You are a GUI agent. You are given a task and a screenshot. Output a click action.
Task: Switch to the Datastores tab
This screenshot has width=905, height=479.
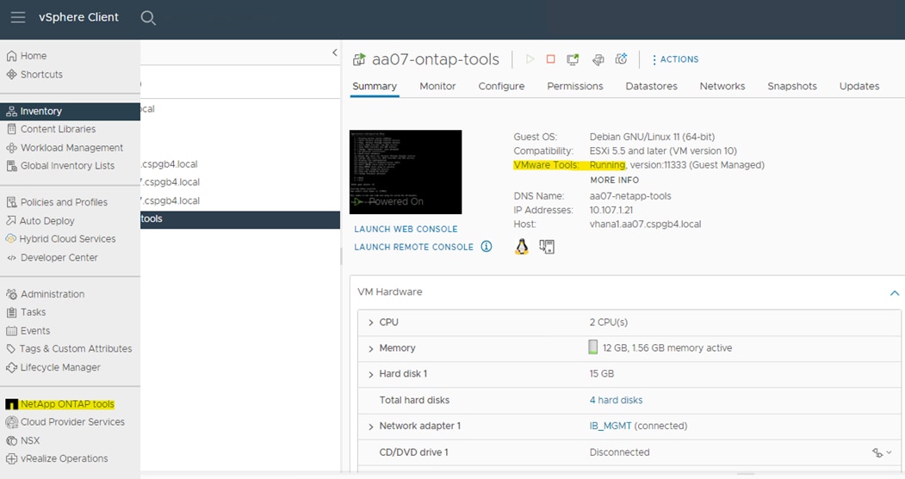tap(652, 86)
